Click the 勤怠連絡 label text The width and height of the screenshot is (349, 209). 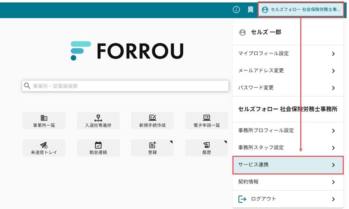[x=98, y=152]
